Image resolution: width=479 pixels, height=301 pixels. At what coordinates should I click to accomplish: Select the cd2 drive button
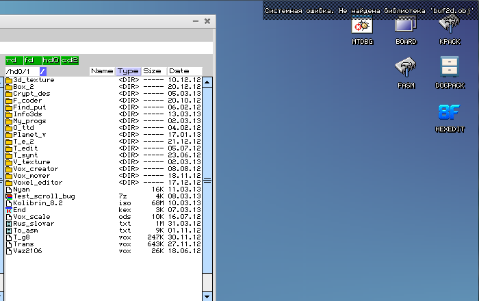(69, 60)
